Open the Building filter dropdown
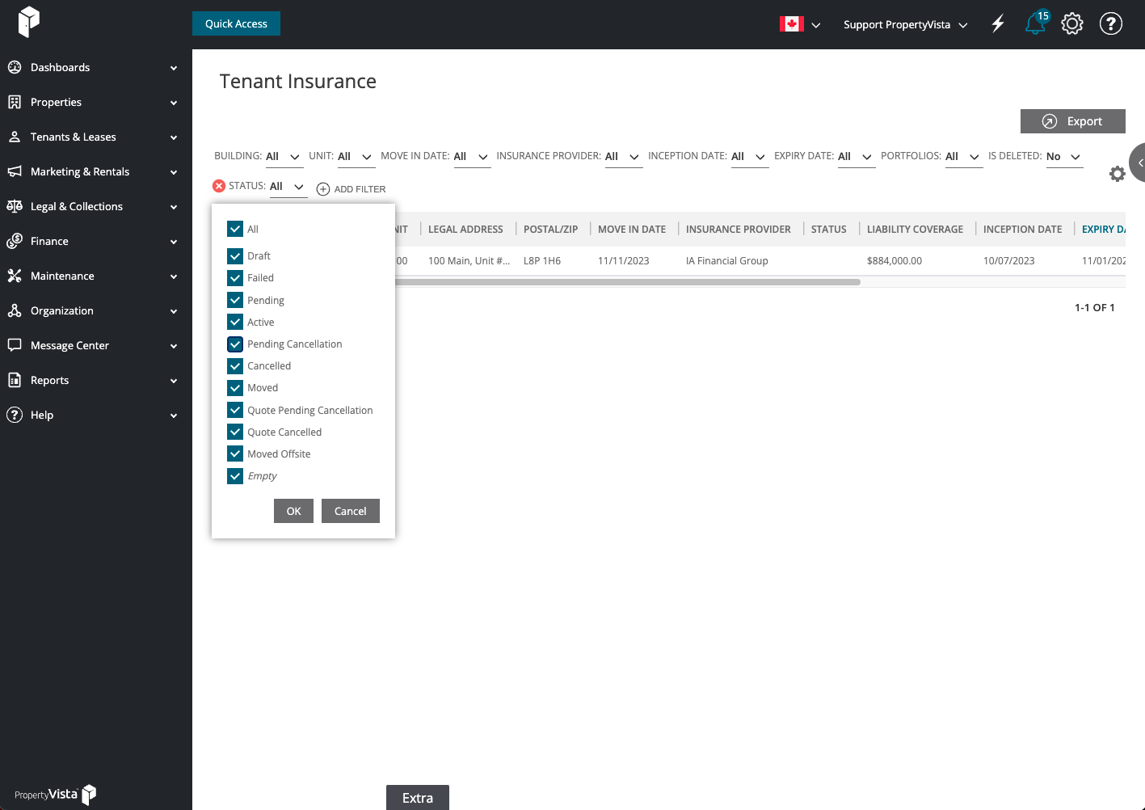The width and height of the screenshot is (1145, 810). (284, 157)
